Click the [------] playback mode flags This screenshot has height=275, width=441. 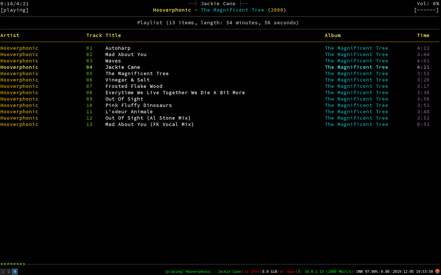[427, 10]
